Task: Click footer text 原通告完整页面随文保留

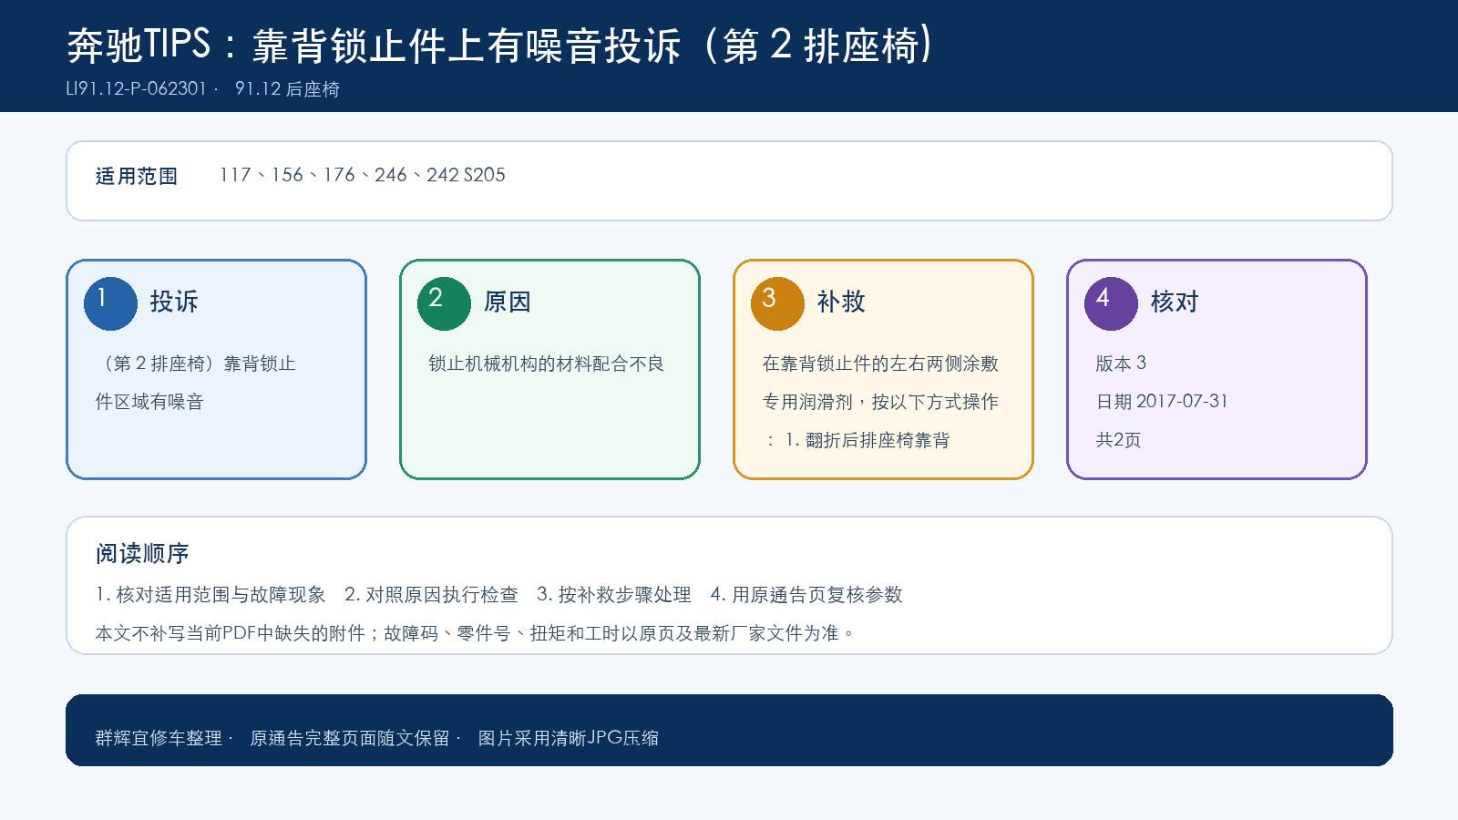Action: tap(350, 738)
